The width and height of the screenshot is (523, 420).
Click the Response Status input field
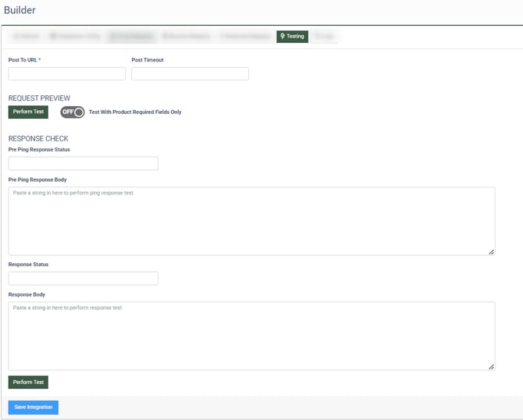(x=83, y=279)
